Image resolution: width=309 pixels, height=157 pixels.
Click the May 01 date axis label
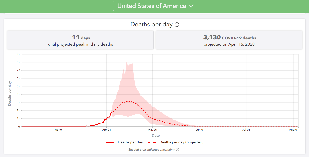[152, 130]
